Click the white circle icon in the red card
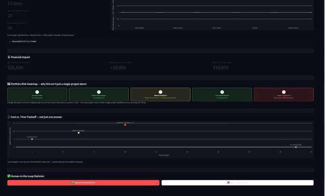The image size is (325, 196). (x=284, y=92)
